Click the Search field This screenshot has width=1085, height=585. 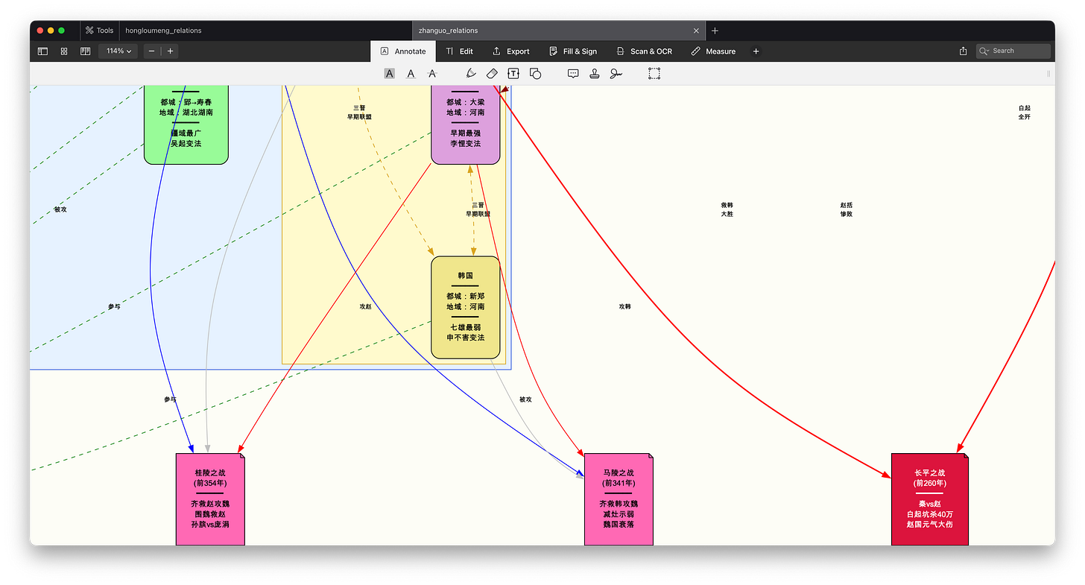coord(1013,51)
